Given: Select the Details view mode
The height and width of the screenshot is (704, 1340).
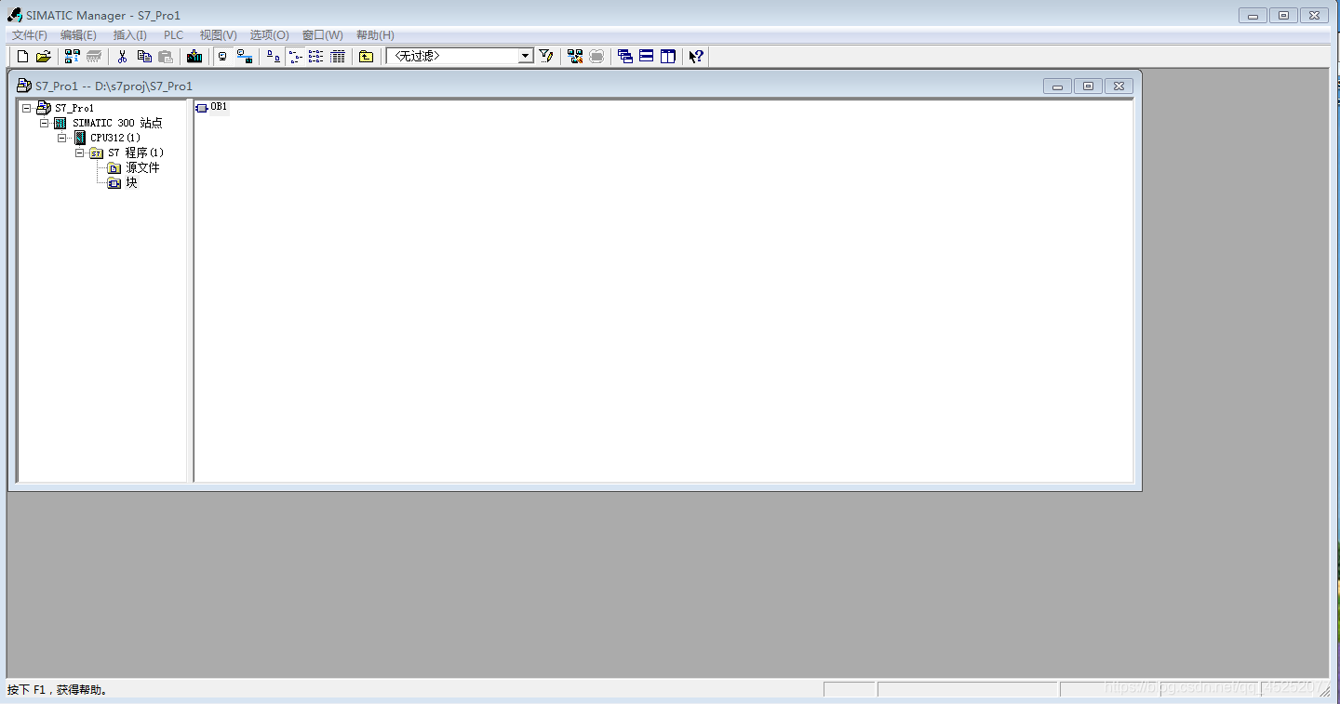Looking at the screenshot, I should click(338, 57).
